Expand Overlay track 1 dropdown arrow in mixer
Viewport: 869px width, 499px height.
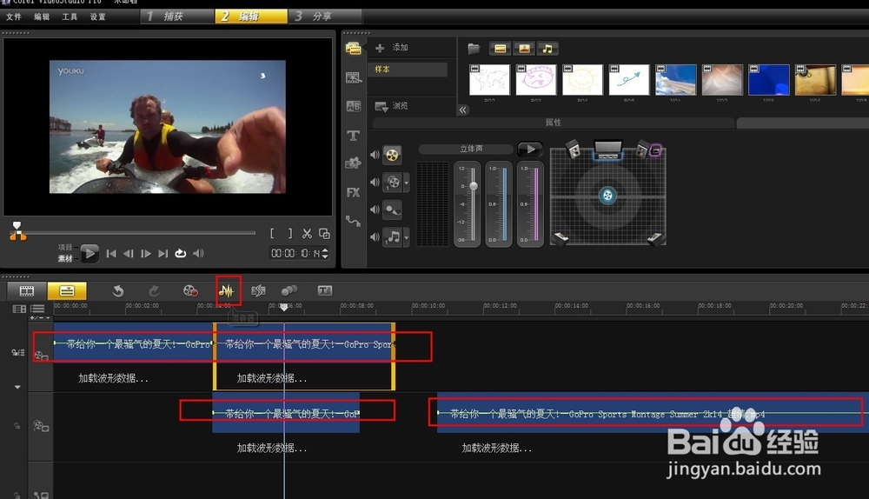[406, 183]
